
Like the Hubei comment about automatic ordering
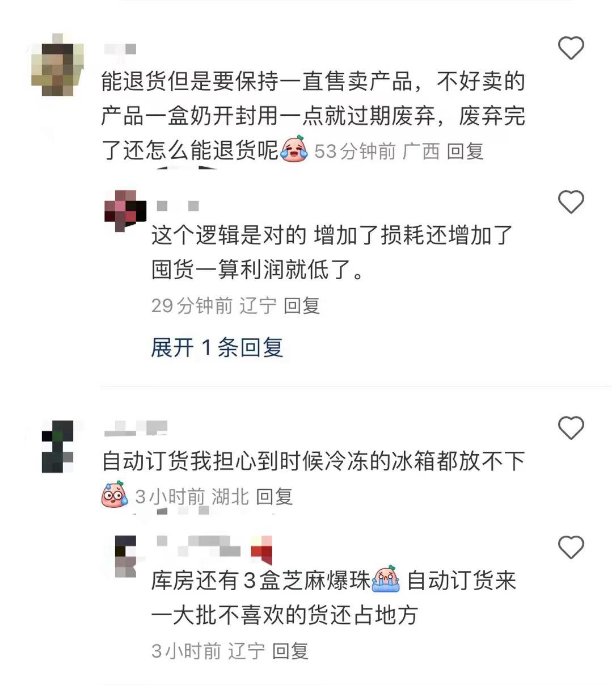tap(571, 427)
